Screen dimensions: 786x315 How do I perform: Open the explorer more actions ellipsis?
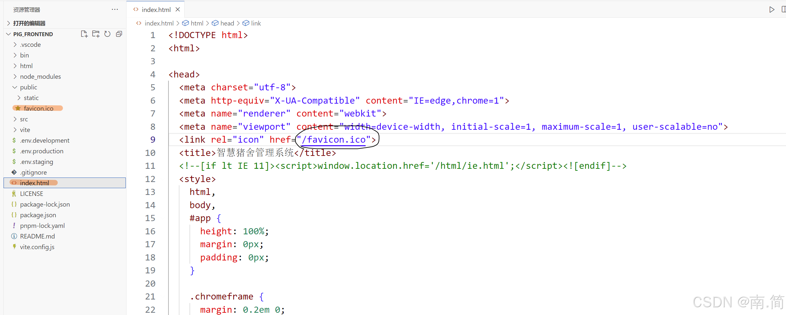115,9
